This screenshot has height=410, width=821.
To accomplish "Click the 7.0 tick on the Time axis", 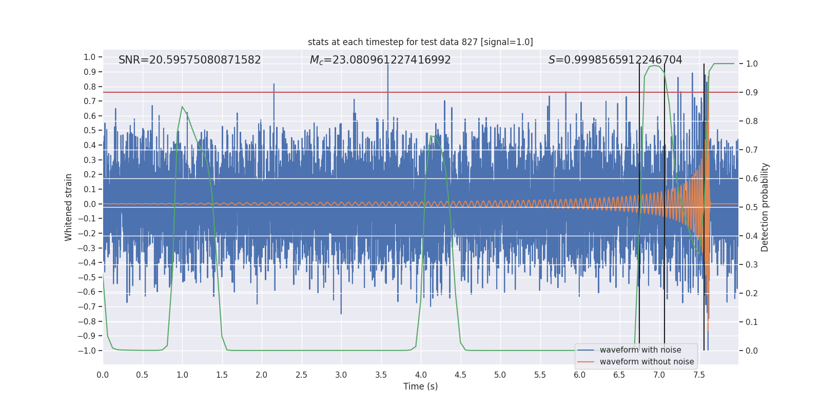I will coord(659,375).
